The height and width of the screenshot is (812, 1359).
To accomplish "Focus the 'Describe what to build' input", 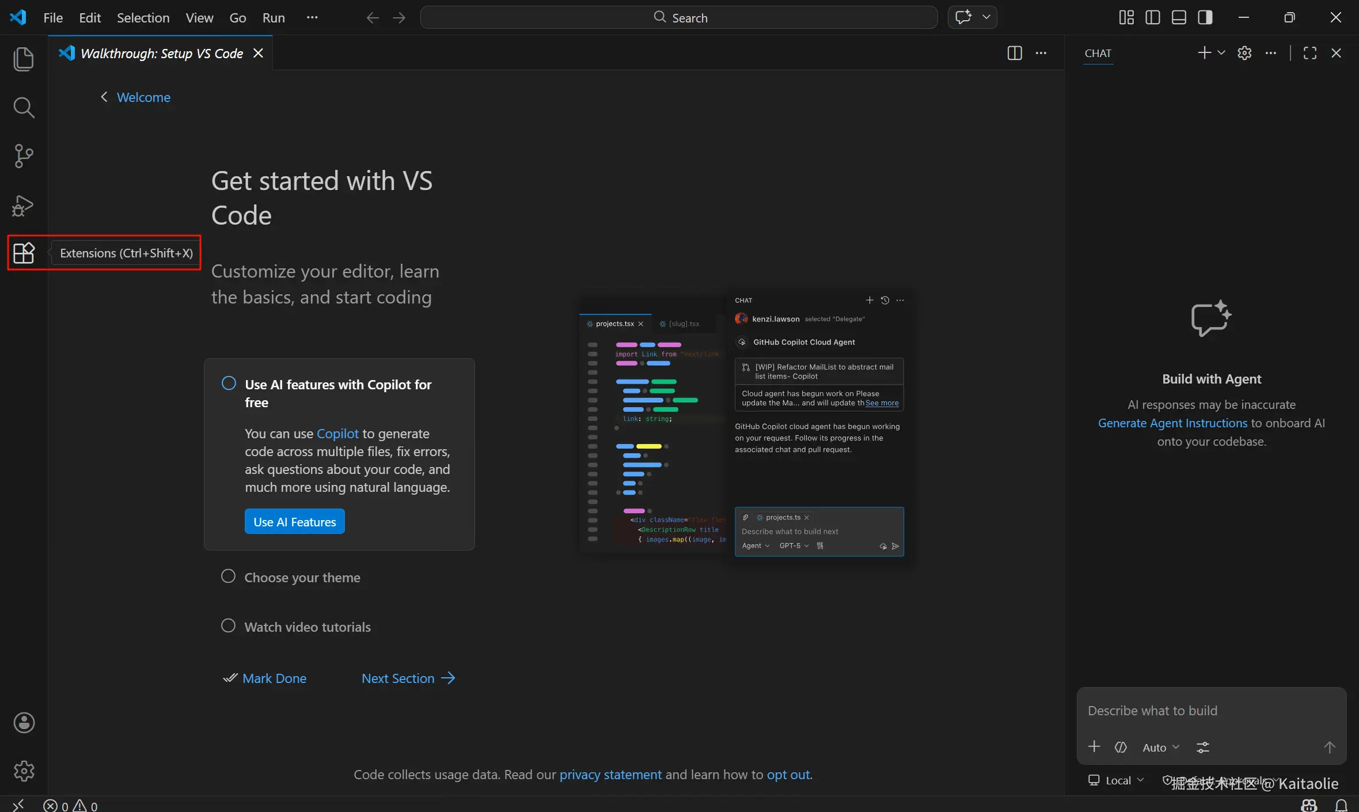I will [1209, 711].
